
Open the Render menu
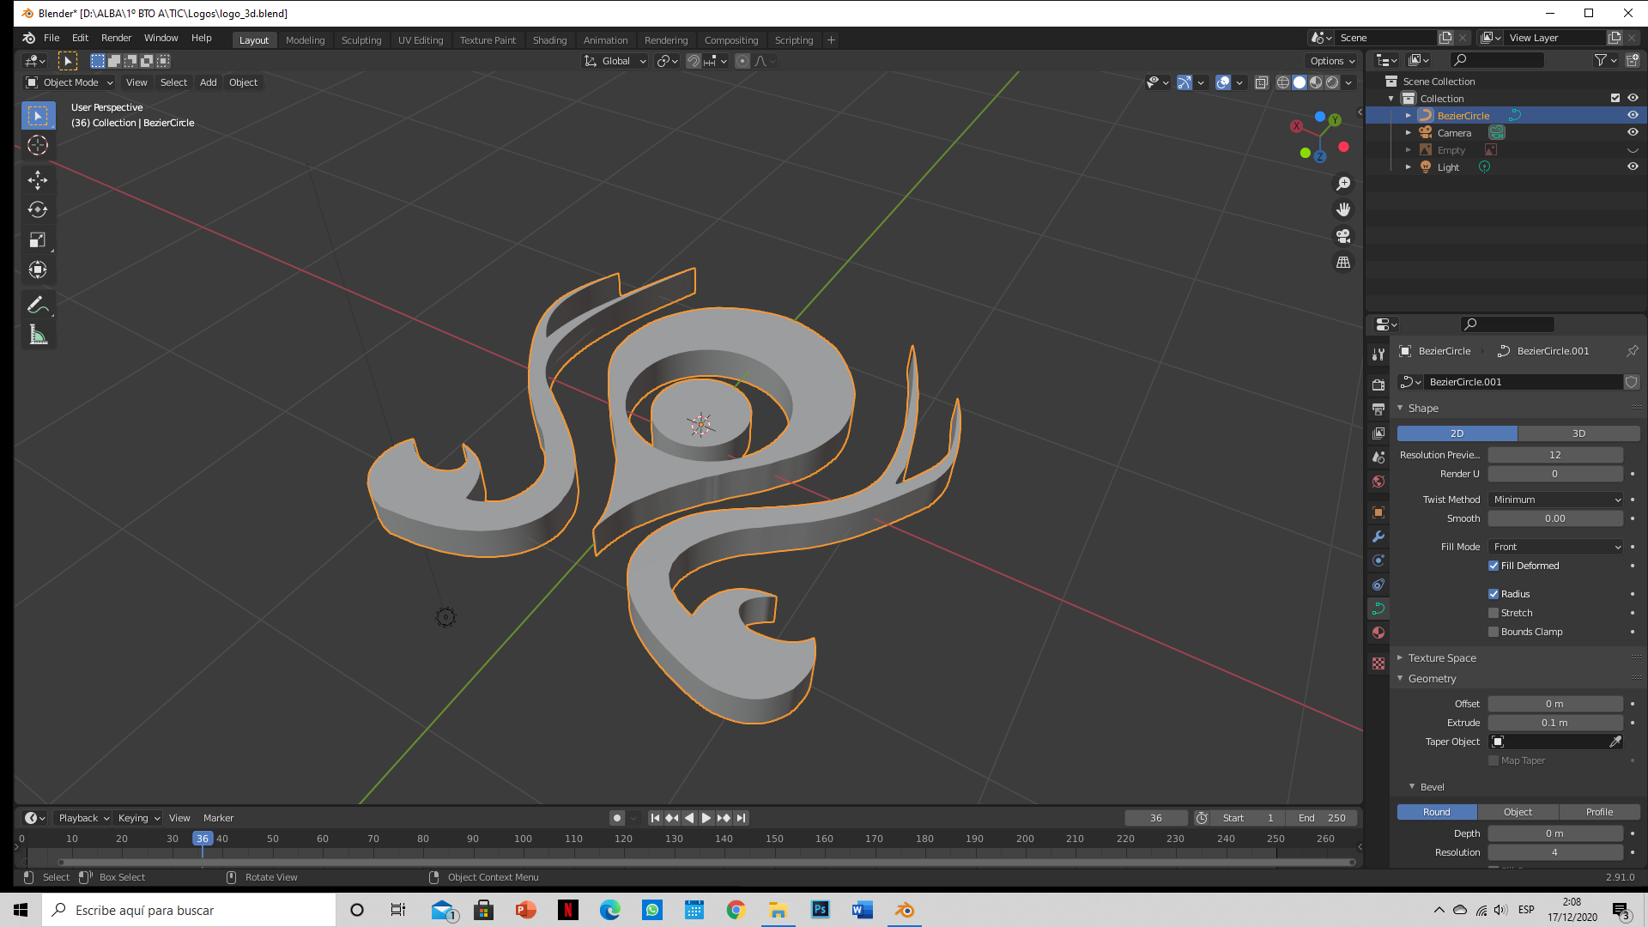click(116, 38)
